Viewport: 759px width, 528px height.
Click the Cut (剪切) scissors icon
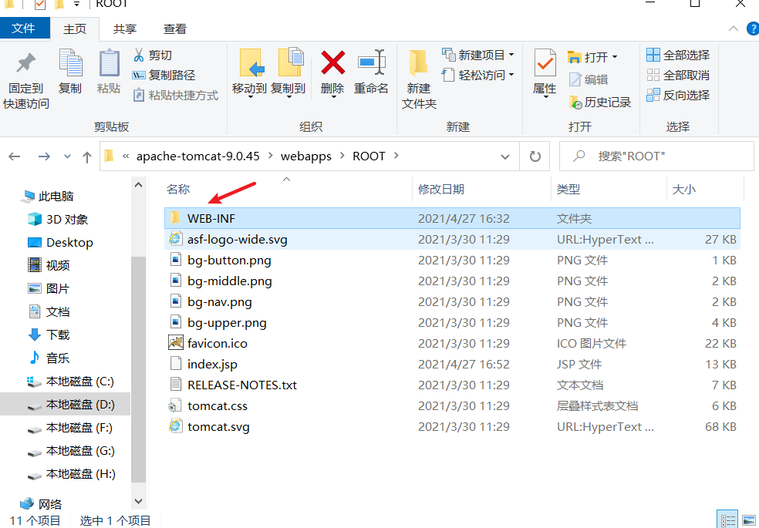coord(138,55)
